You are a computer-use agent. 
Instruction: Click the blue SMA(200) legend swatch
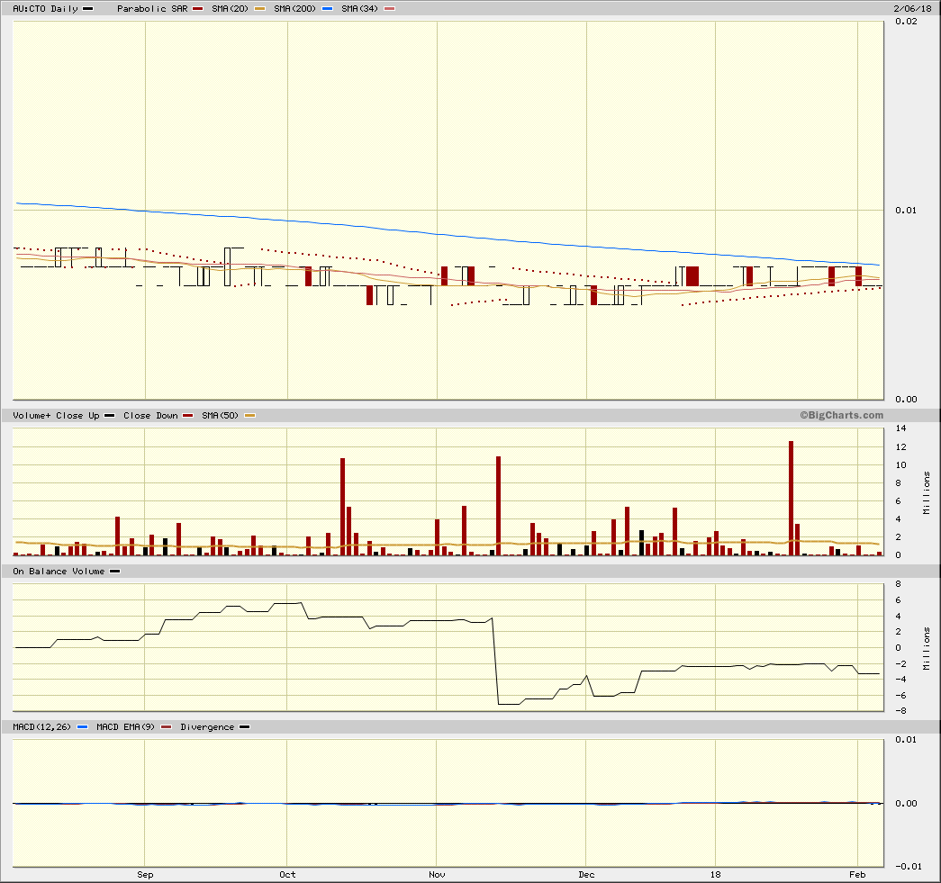[x=327, y=8]
